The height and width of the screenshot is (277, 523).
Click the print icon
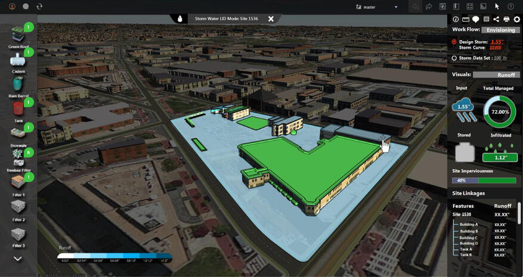[506, 20]
